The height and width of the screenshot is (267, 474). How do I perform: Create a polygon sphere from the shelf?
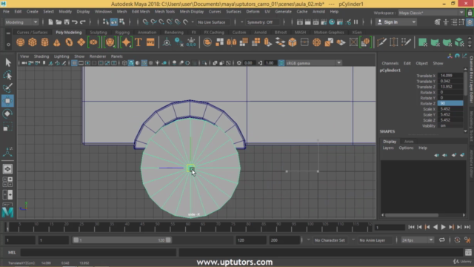click(x=21, y=42)
